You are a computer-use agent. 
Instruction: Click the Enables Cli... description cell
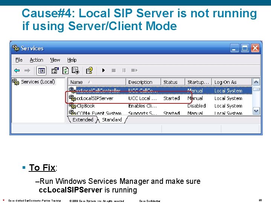143,106
